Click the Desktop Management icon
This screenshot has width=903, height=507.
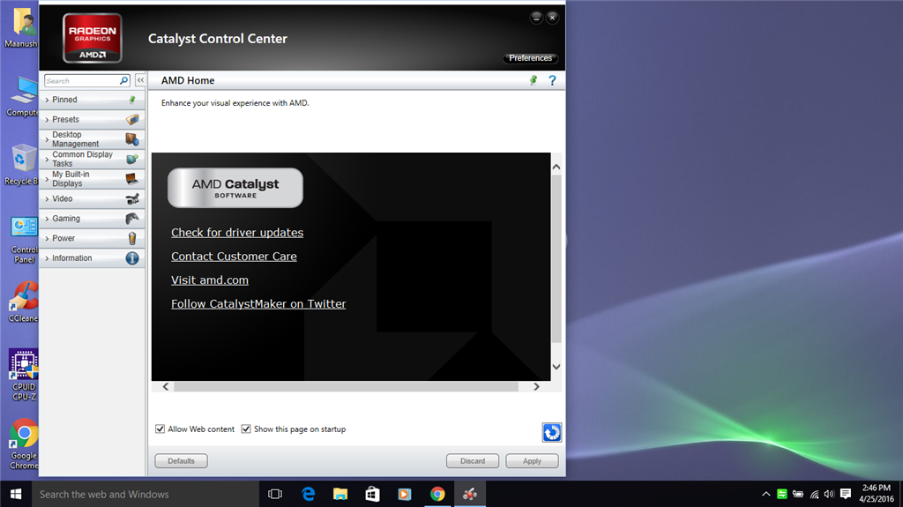[132, 138]
